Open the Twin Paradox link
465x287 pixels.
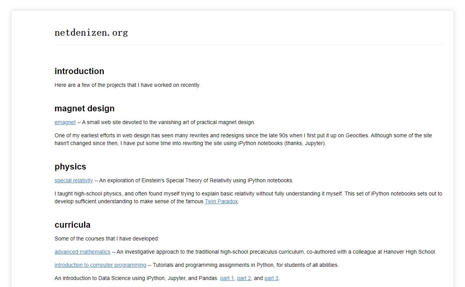pos(221,201)
